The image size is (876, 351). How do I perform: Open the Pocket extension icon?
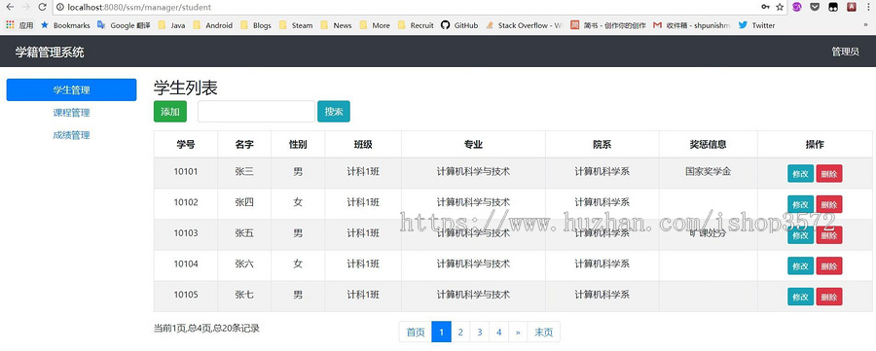(815, 7)
